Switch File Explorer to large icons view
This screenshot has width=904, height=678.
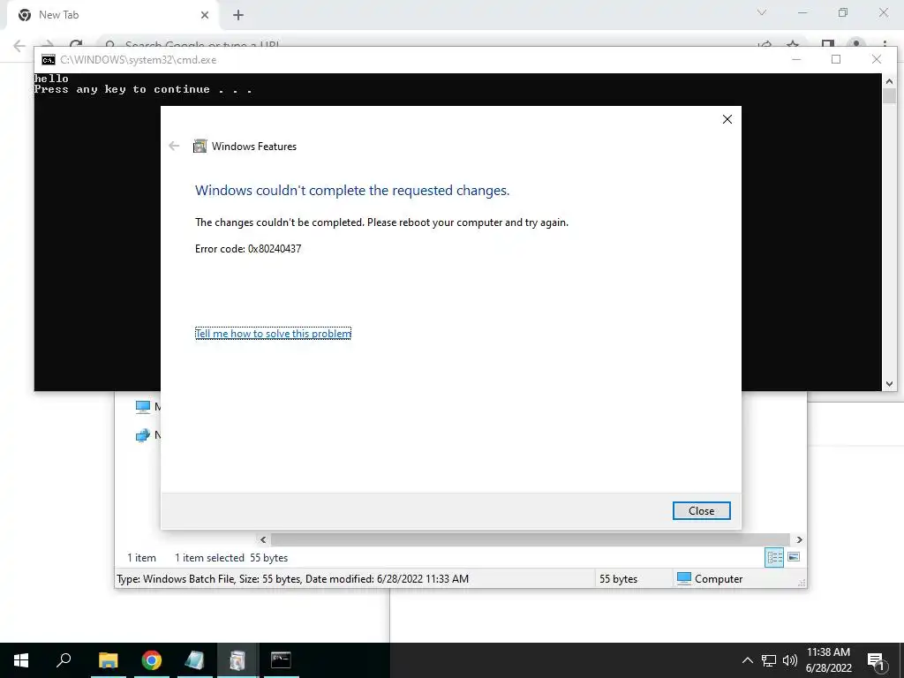pos(794,557)
